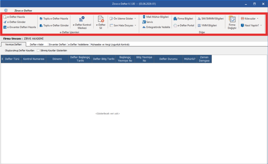
Task: Open Firma Bilgileri
Action: [183, 19]
